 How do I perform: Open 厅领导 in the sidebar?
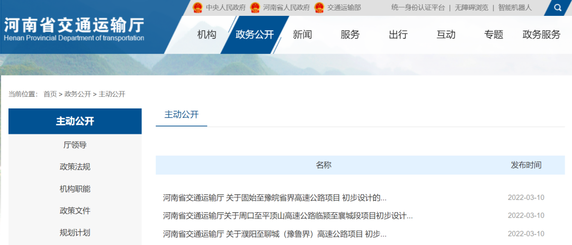coord(75,145)
